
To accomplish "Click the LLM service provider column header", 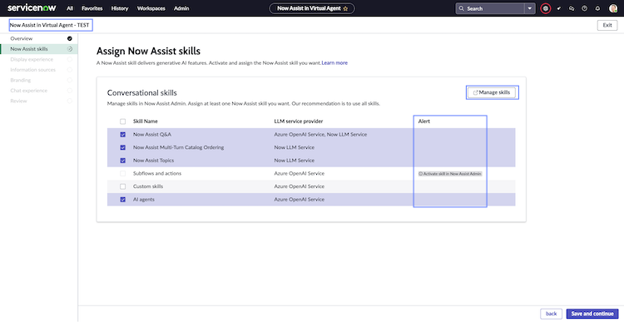I will [299, 121].
